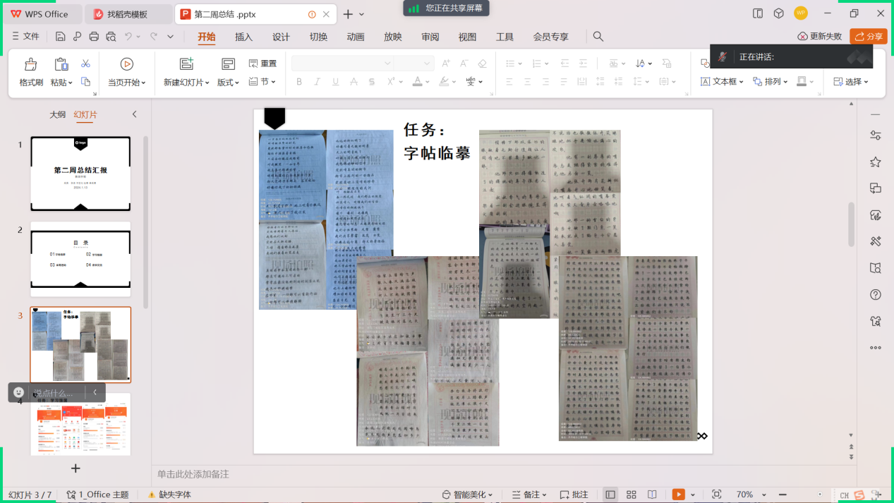894x503 pixels.
Task: Click the orange 分享 share button
Action: tap(868, 37)
